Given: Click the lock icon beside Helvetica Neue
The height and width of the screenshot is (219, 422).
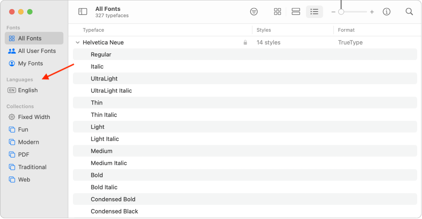Looking at the screenshot, I should click(x=245, y=43).
